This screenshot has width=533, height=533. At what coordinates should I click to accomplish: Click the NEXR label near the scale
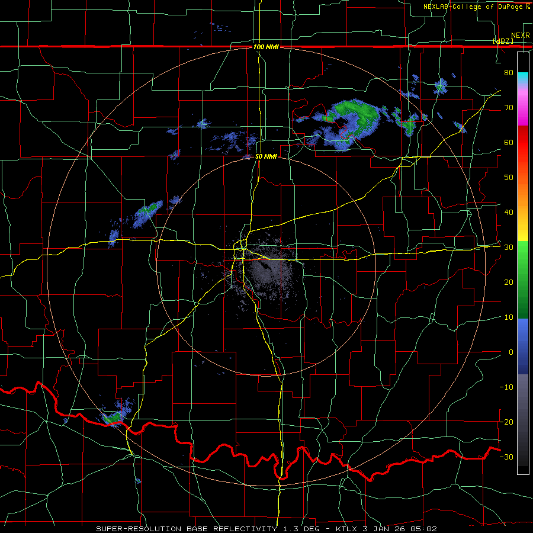coord(520,36)
